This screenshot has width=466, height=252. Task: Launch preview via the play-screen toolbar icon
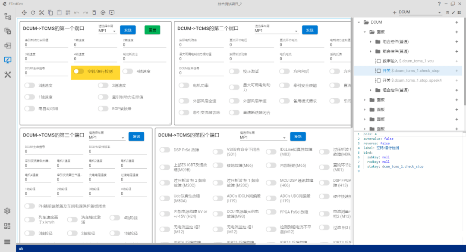coord(111,12)
